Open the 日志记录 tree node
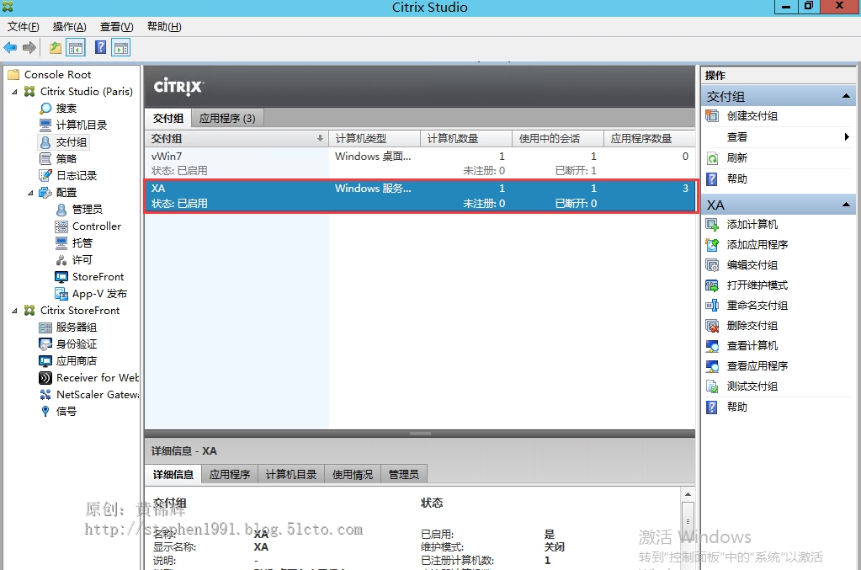 click(x=77, y=176)
